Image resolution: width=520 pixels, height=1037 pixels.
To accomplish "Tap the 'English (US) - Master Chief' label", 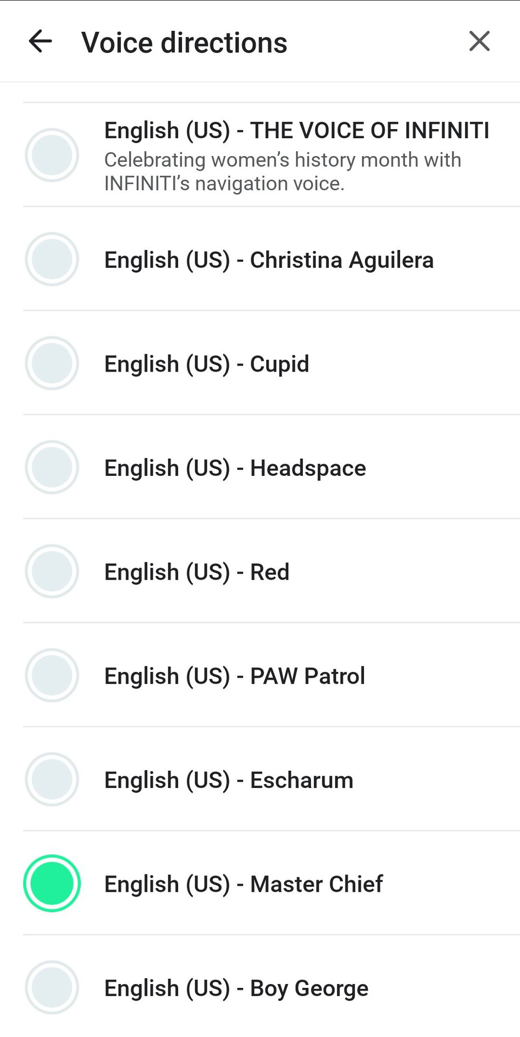I will [243, 884].
